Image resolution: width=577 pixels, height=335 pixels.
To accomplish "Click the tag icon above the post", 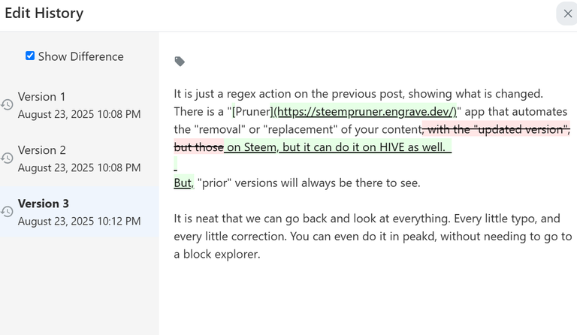I will point(180,62).
